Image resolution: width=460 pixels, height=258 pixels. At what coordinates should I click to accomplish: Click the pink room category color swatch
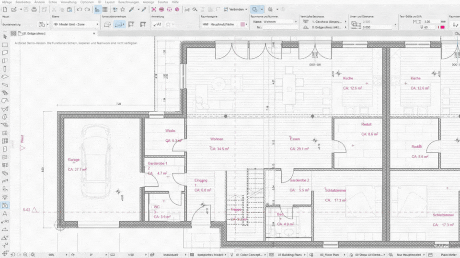click(x=242, y=24)
